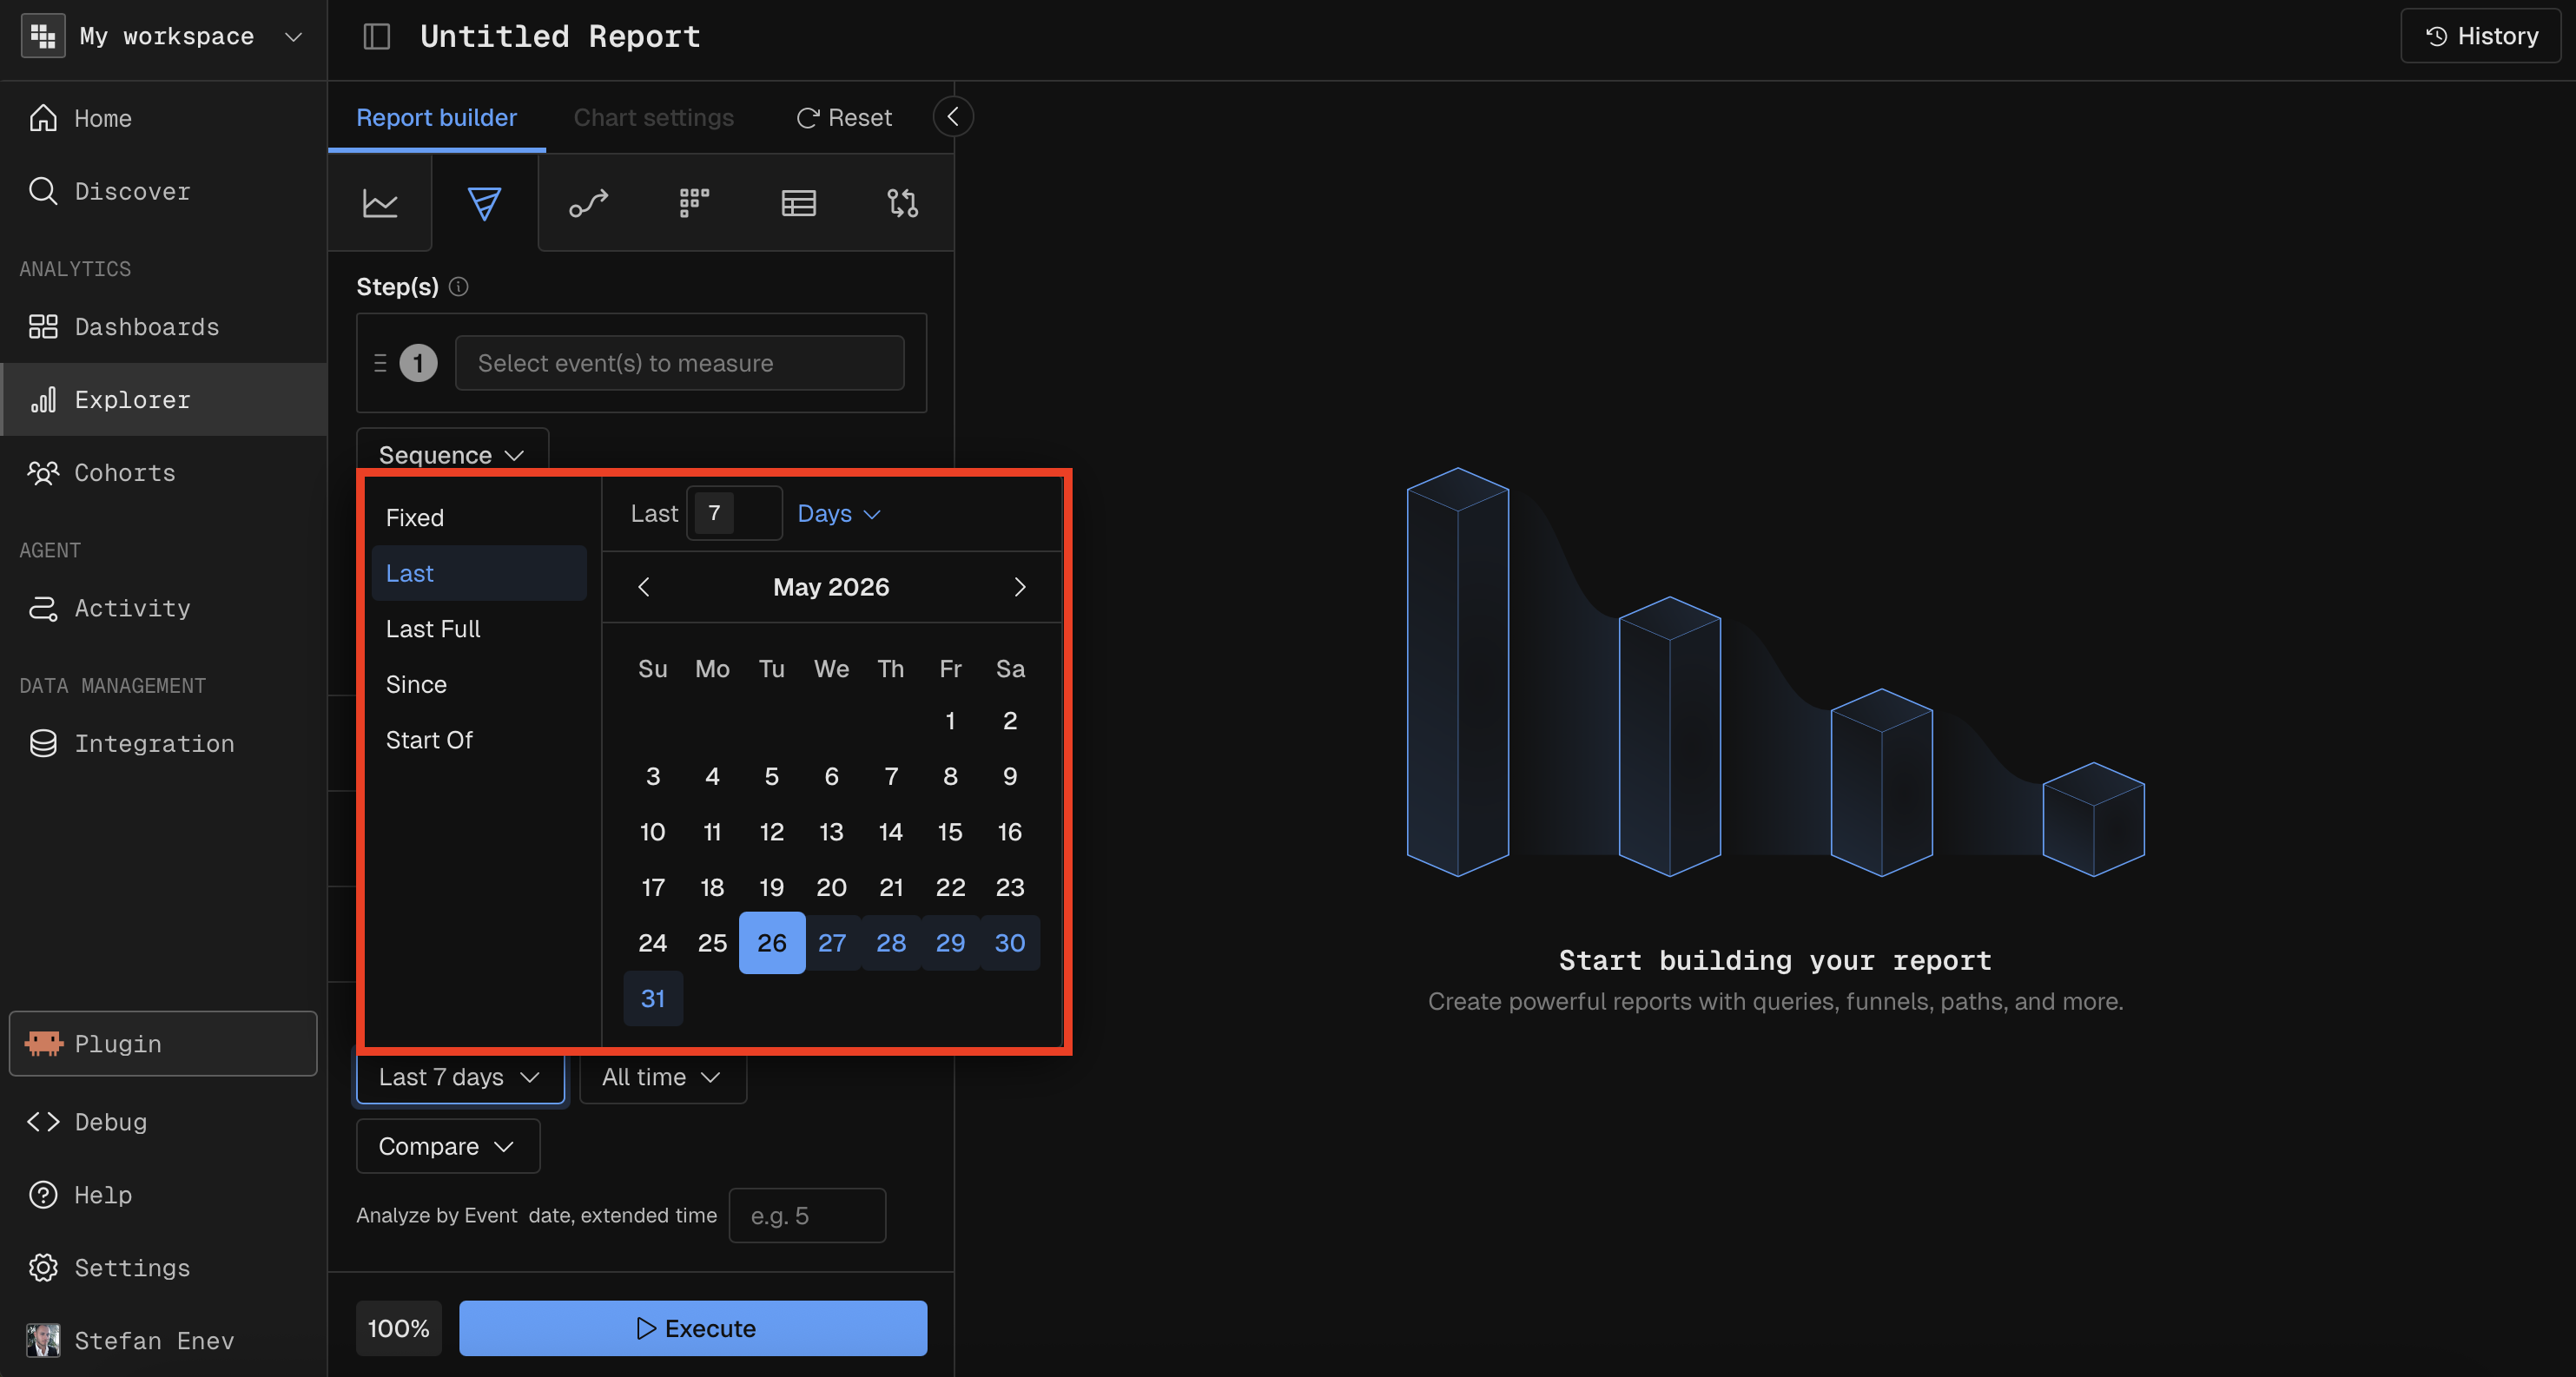This screenshot has height=1377, width=2576.
Task: Open Dashboards in the sidebar
Action: [163, 327]
